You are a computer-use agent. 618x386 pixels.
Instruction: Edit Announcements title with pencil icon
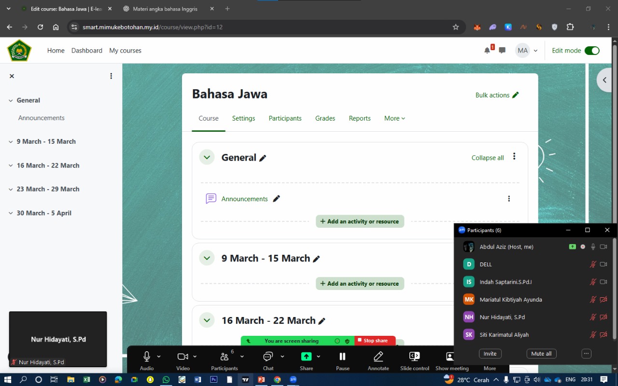coord(276,199)
